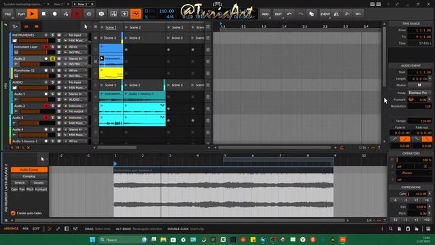The height and width of the screenshot is (245, 435).
Task: Select the Audio Events button
Action: 29,169
